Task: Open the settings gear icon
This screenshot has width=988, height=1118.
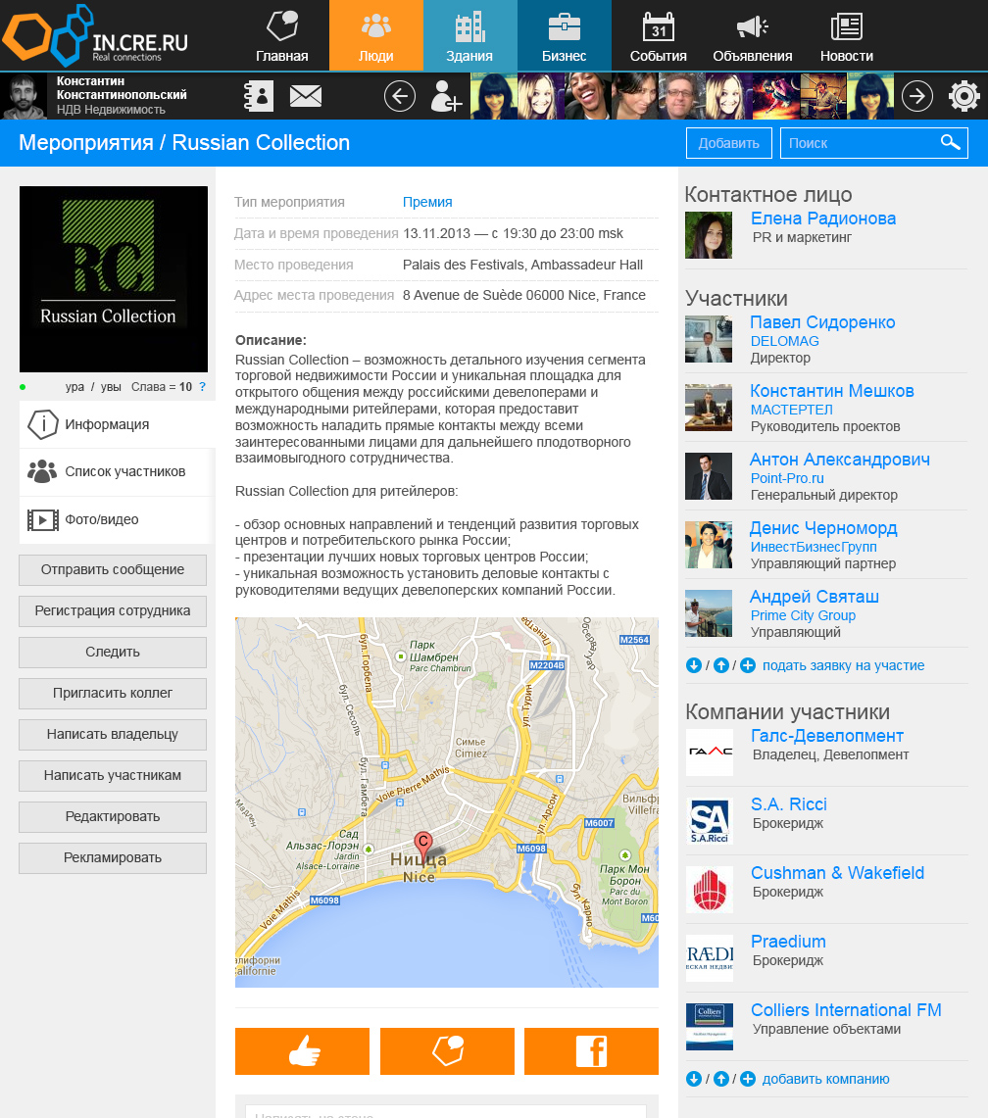Action: point(963,96)
